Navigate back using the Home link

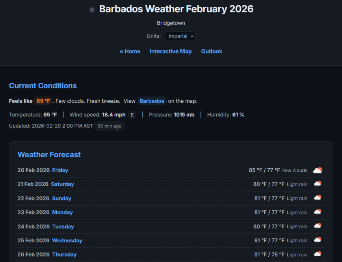click(130, 51)
